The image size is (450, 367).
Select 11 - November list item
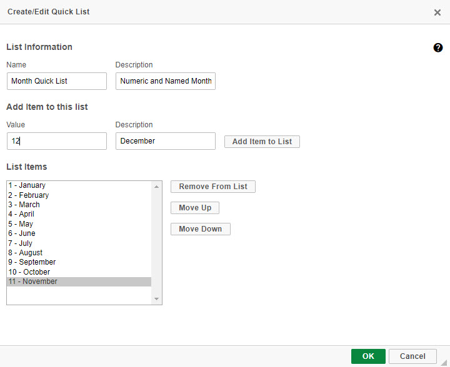pyautogui.click(x=79, y=281)
